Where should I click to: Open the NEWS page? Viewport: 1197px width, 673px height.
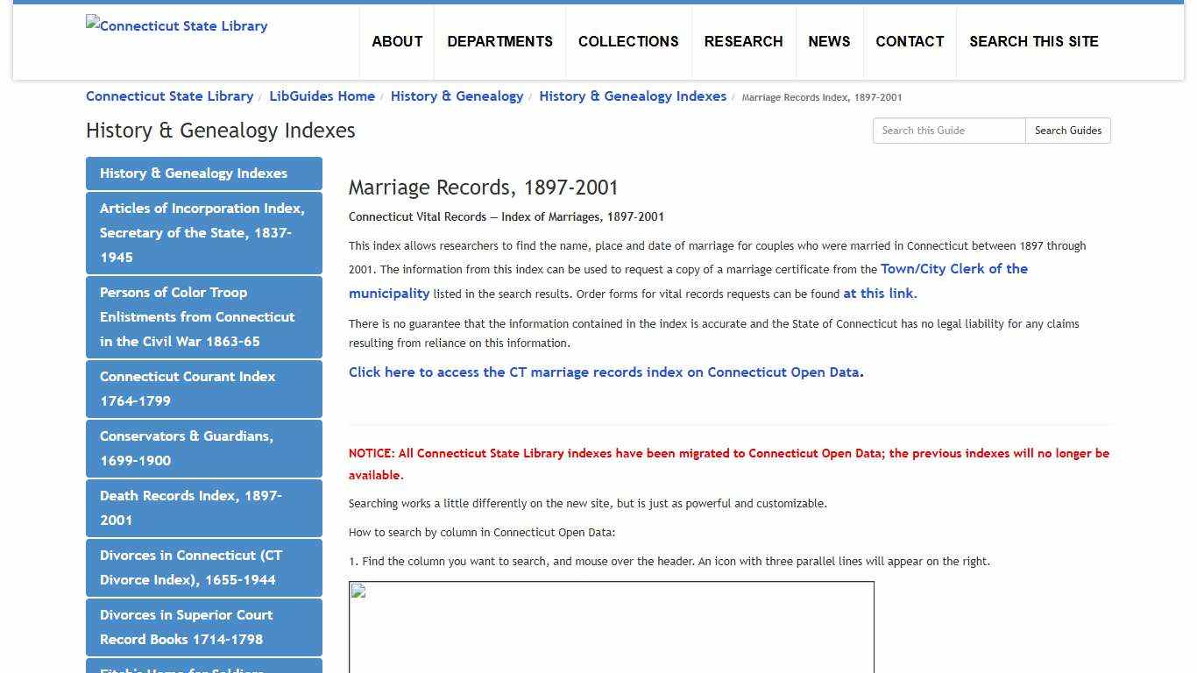coord(829,41)
